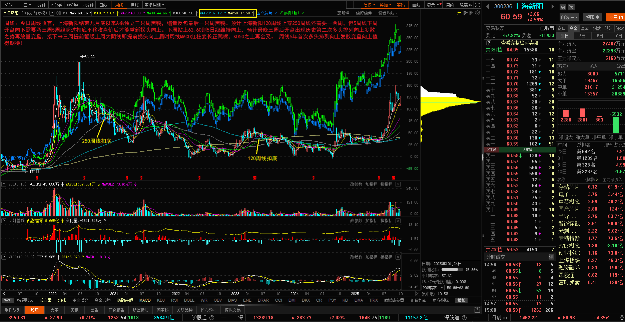Click the 提醒 bell alert button

tap(593, 17)
